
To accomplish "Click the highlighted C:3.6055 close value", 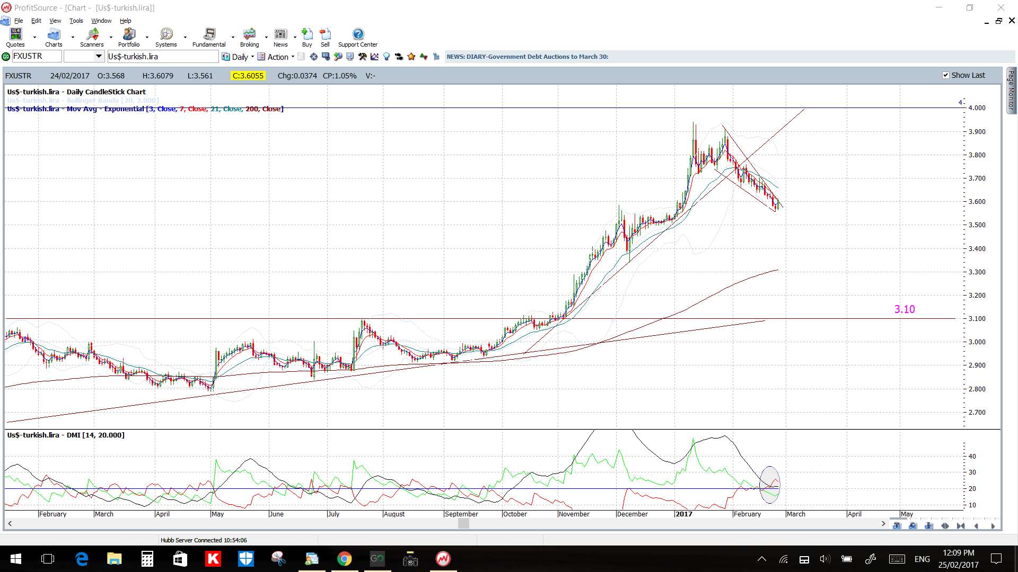I will (248, 76).
